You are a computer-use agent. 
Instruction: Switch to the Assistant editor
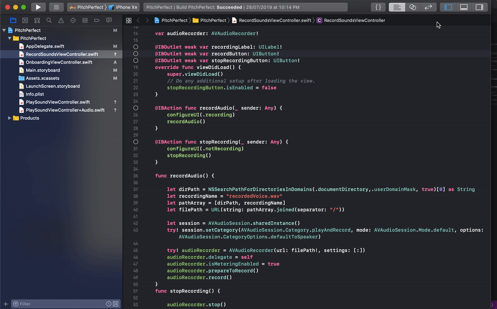tap(412, 7)
